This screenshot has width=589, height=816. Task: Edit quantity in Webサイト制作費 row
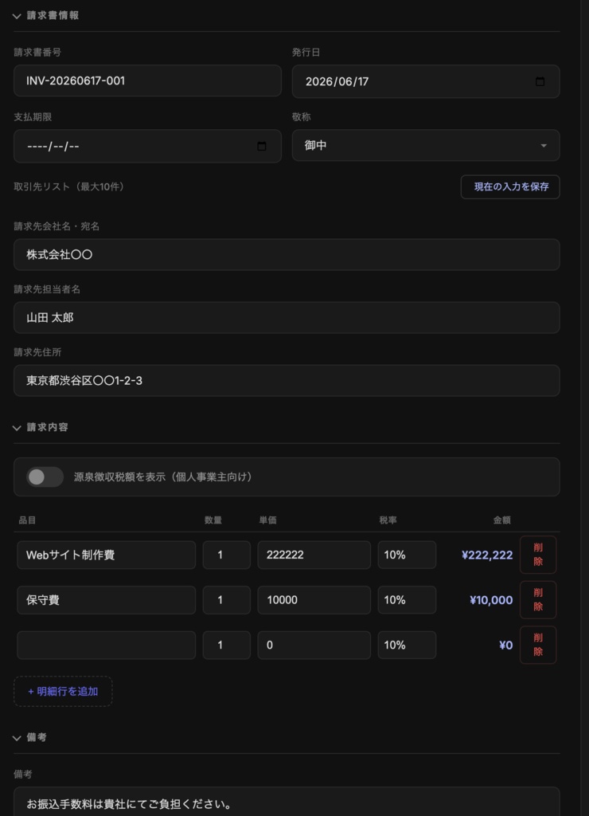[x=227, y=555]
